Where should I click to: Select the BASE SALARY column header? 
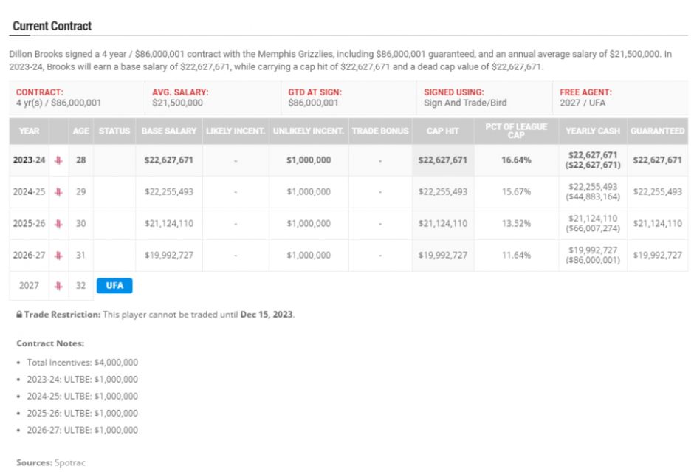(168, 131)
